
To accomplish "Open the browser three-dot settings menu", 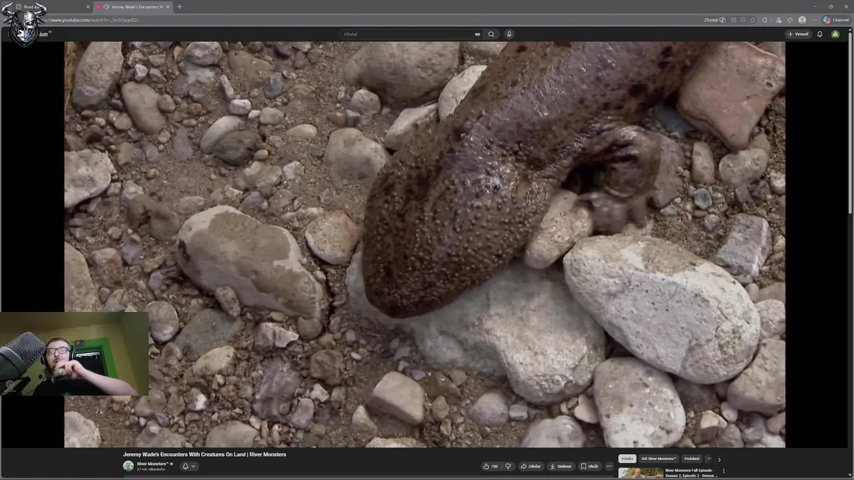I will pos(814,20).
